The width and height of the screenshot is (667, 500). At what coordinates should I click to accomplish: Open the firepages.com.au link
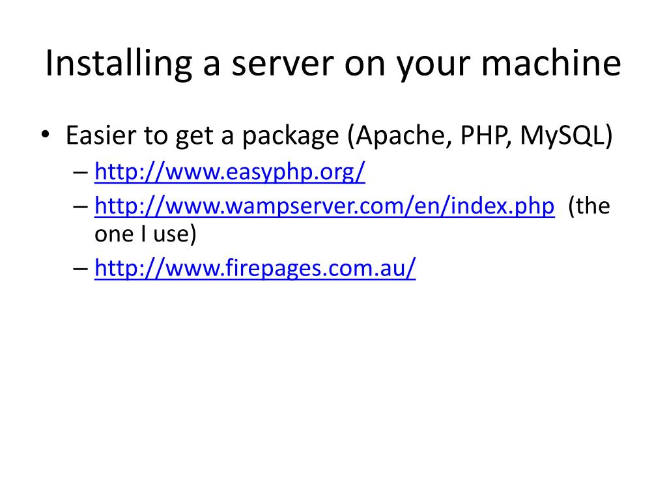point(255,268)
